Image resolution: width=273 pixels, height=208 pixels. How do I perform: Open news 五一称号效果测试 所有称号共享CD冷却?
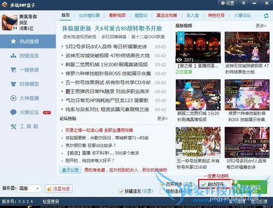click(108, 82)
